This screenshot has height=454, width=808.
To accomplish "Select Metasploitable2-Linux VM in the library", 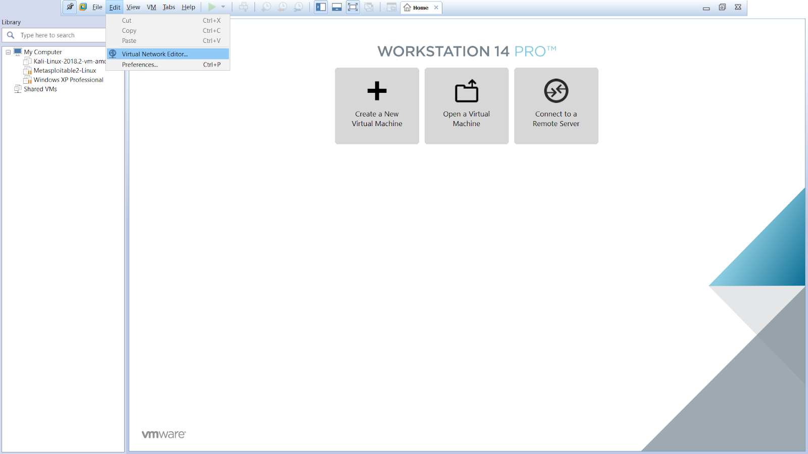I will point(65,71).
